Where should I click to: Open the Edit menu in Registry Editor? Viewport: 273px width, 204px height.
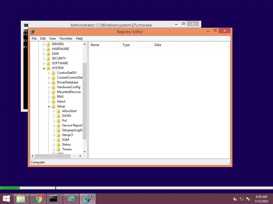click(x=43, y=39)
